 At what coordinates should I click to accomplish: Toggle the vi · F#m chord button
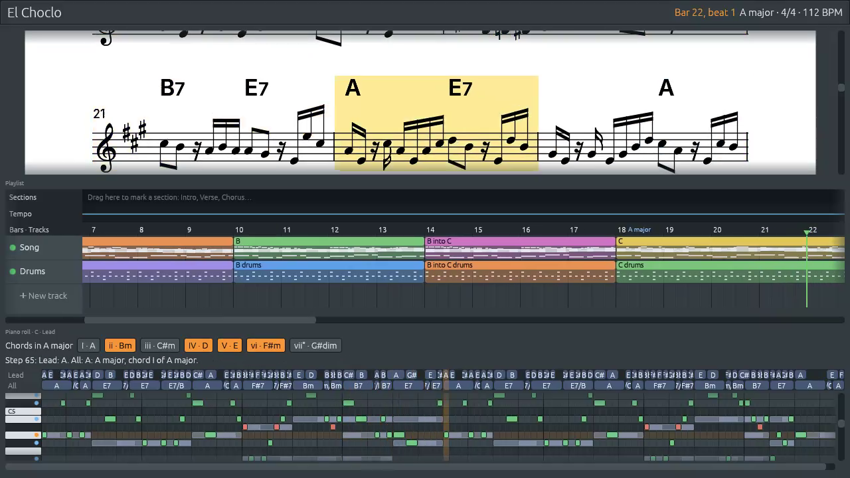266,345
